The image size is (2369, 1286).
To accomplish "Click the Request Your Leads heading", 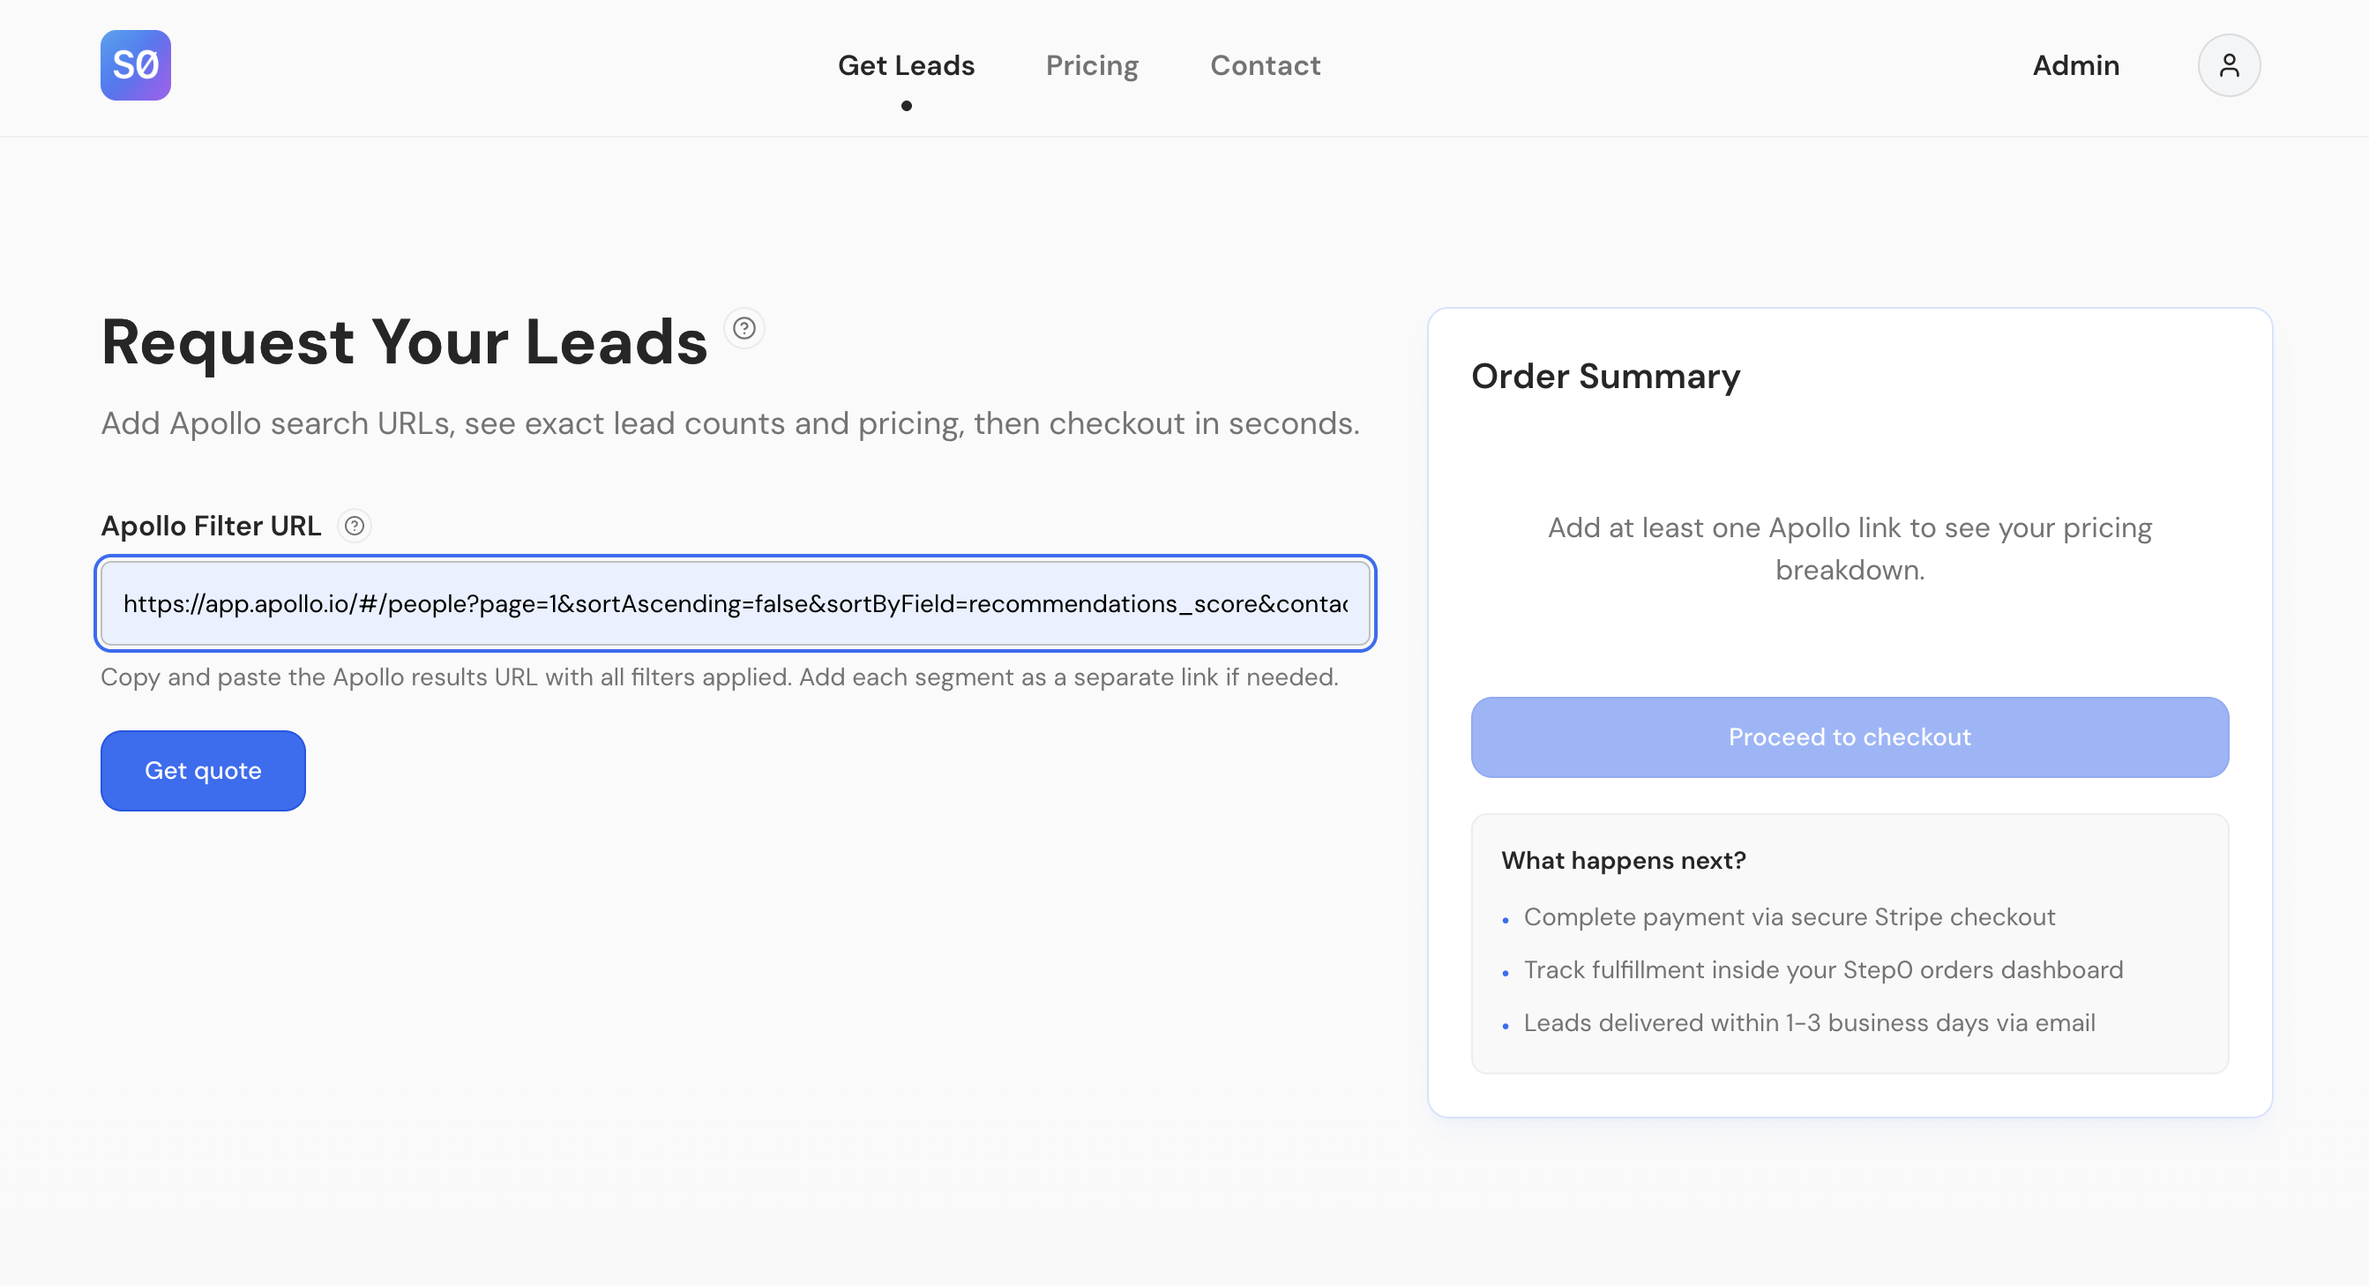I will [404, 342].
